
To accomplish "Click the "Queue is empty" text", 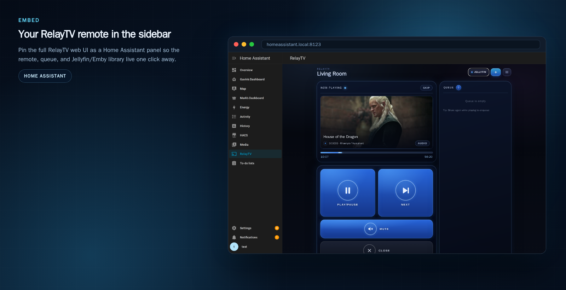I will [x=475, y=101].
